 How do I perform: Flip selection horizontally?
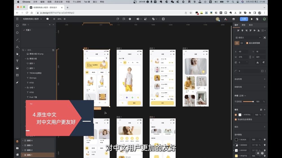257,63
